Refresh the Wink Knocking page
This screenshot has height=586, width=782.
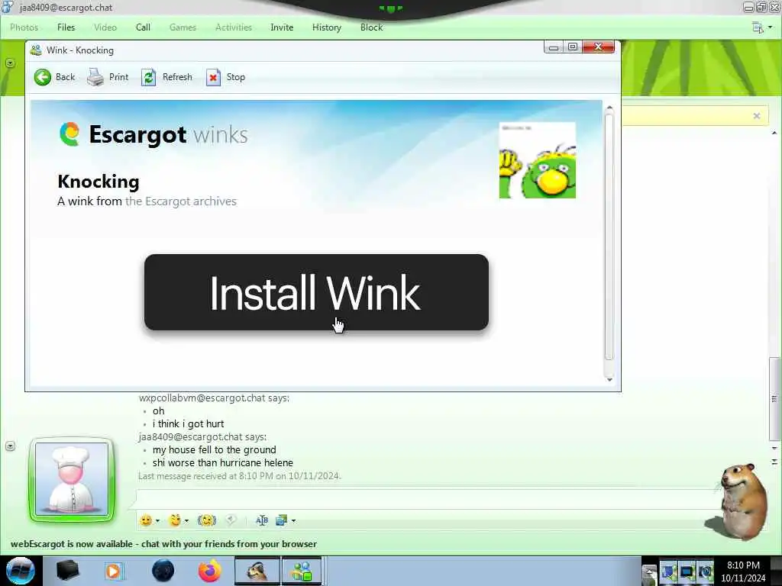166,77
